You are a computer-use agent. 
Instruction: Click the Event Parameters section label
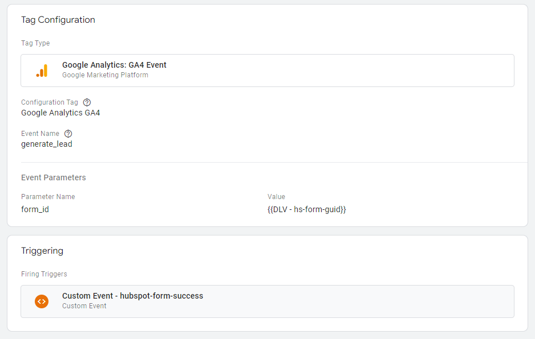pyautogui.click(x=54, y=177)
